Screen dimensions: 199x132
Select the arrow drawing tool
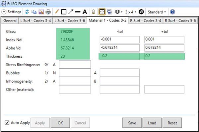pyautogui.click(x=71, y=12)
